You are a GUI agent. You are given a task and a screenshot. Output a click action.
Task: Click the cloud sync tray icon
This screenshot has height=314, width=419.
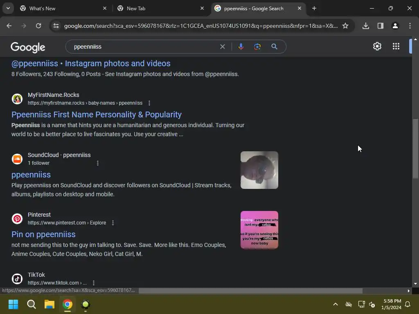tap(349, 304)
